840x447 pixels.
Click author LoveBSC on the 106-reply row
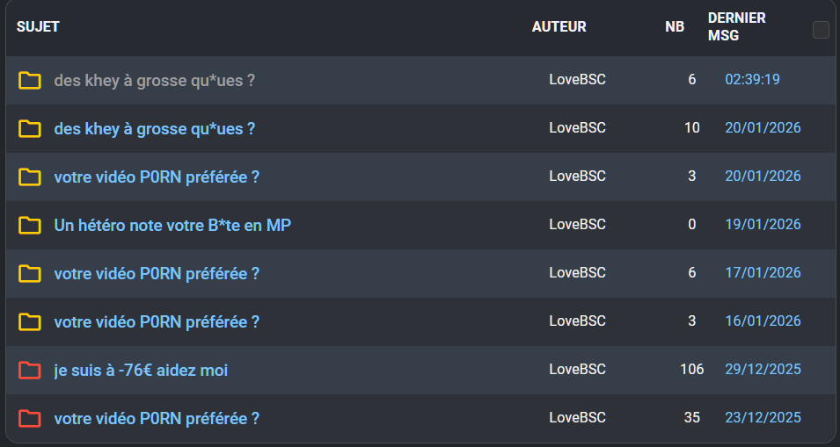click(577, 370)
